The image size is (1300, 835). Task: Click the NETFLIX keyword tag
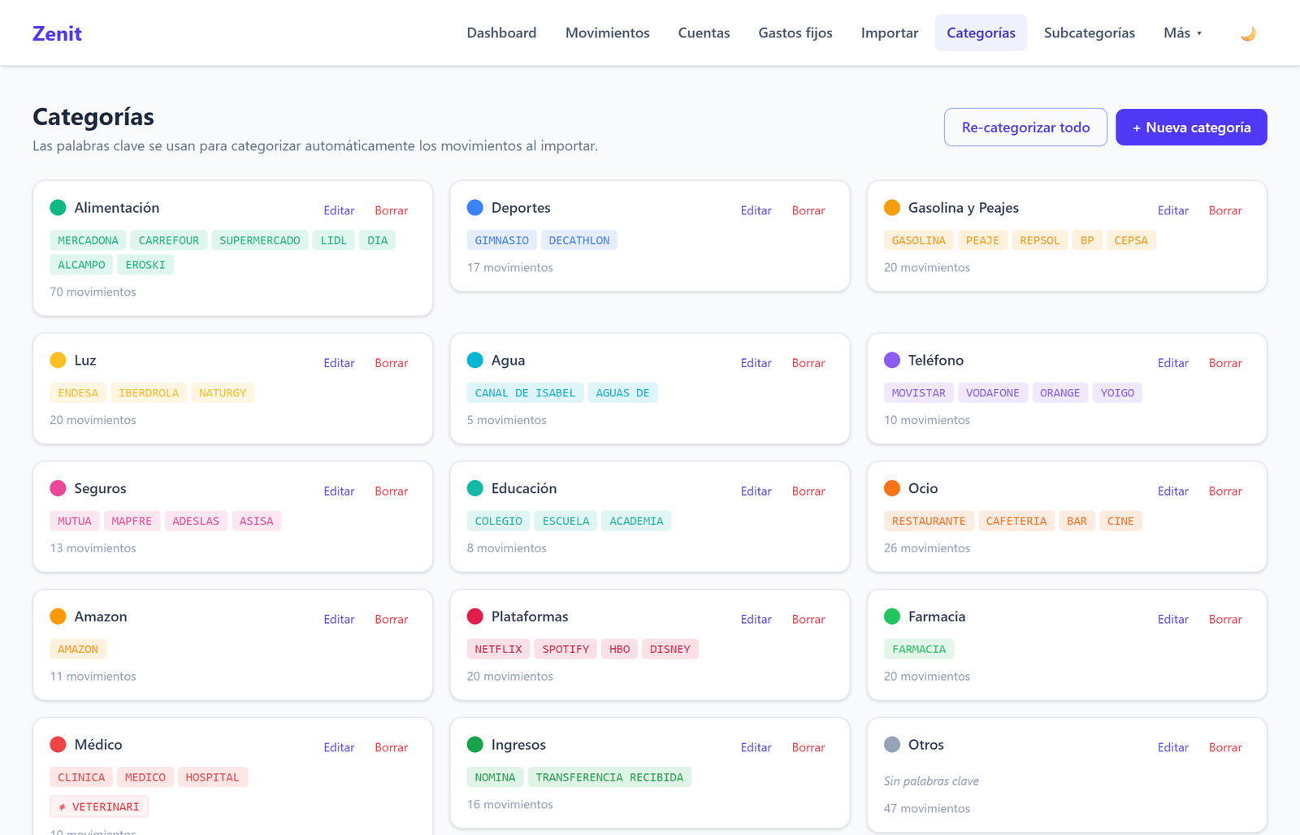click(498, 650)
